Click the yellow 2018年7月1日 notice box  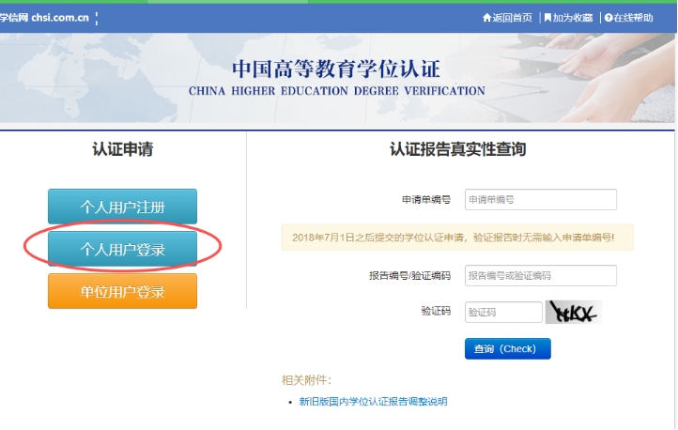pyautogui.click(x=457, y=238)
